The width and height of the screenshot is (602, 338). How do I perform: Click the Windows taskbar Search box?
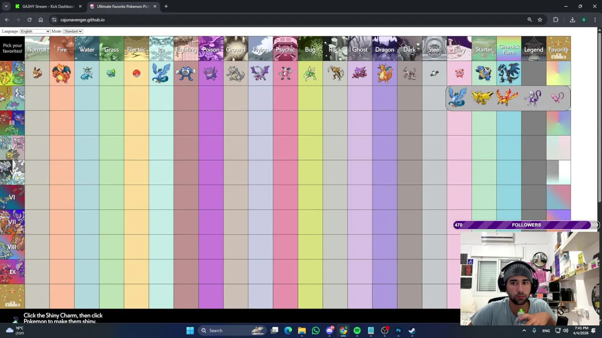pos(233,330)
